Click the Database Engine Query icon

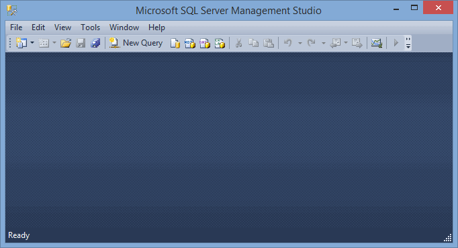click(x=175, y=43)
